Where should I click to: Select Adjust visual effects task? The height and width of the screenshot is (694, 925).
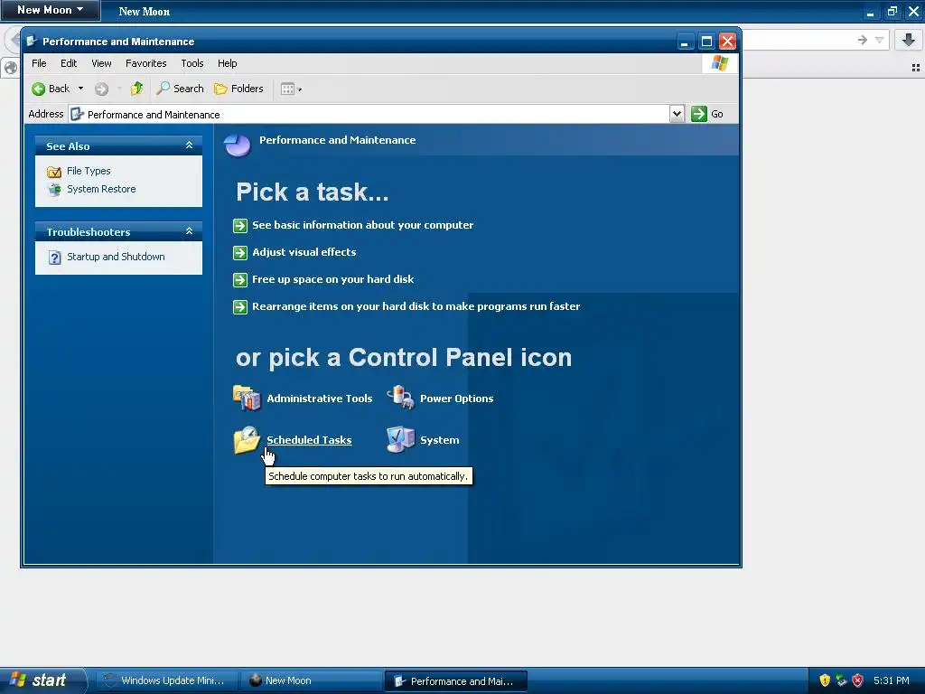(304, 252)
